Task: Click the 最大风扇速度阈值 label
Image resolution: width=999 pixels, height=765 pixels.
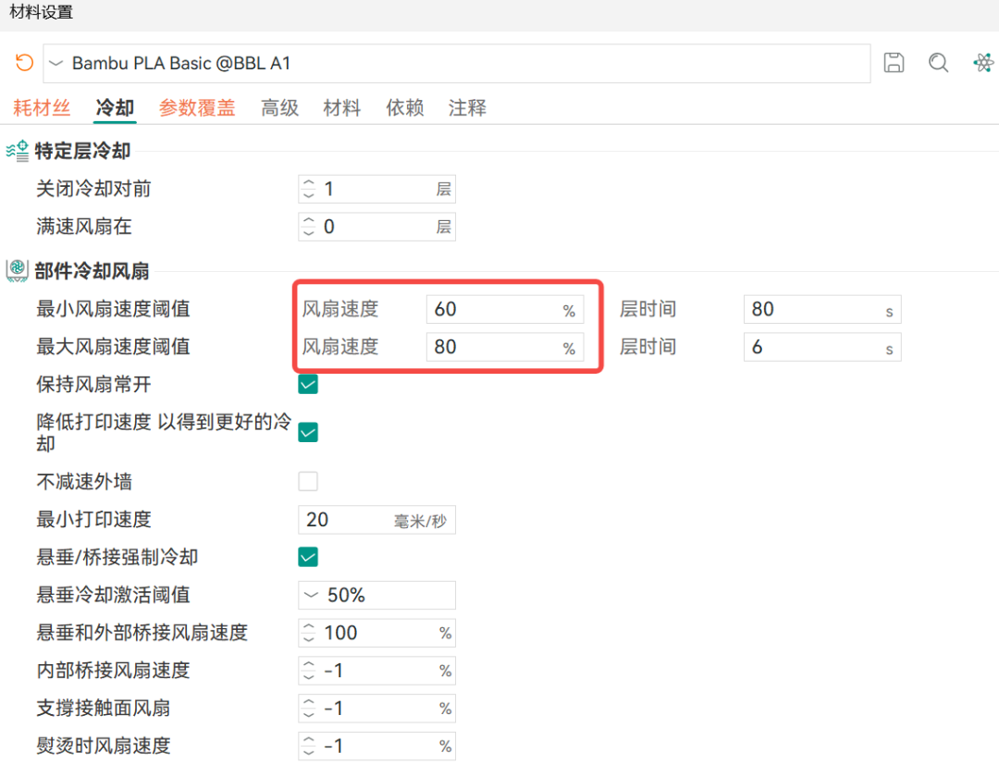Action: pos(113,347)
